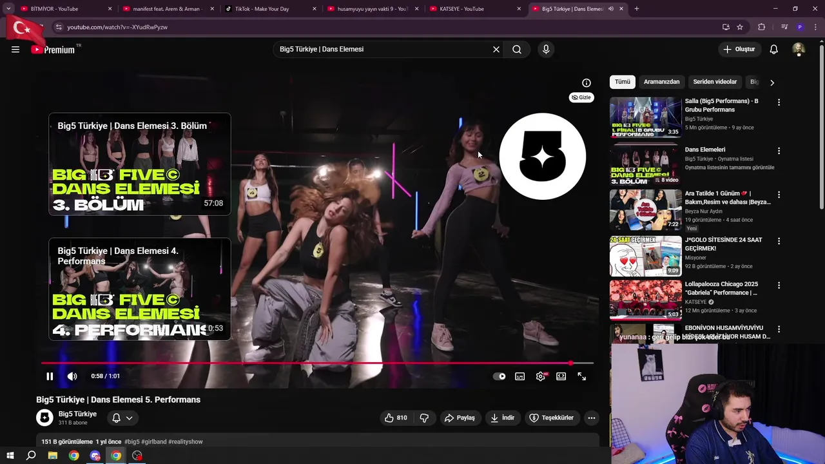Open Windows taskbar search
This screenshot has height=464, width=825.
point(31,456)
